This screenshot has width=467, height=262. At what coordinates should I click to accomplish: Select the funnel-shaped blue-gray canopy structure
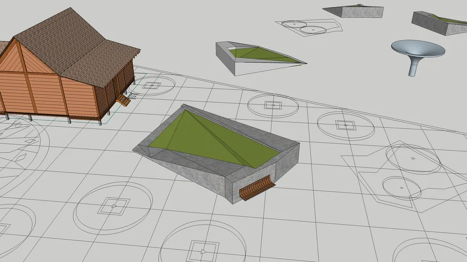(418, 49)
